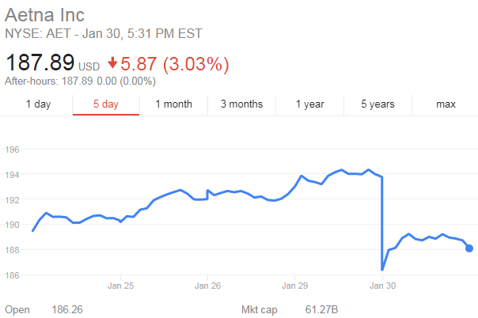478x318 pixels.
Task: Open the 1 month tab
Action: [x=173, y=104]
